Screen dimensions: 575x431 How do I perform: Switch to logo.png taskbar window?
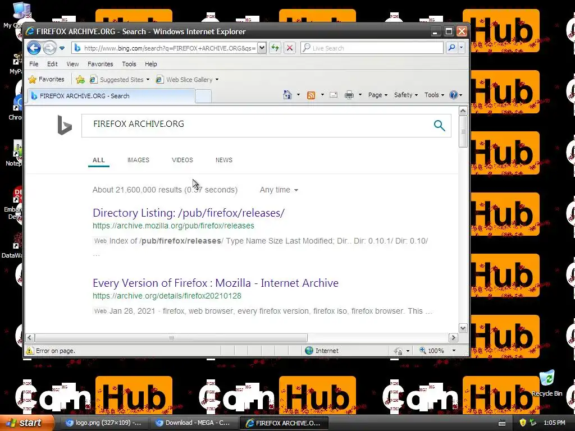click(x=103, y=423)
